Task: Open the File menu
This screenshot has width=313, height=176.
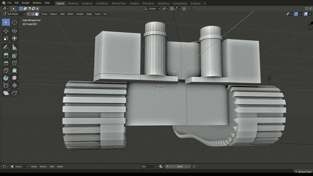Action: [9, 3]
